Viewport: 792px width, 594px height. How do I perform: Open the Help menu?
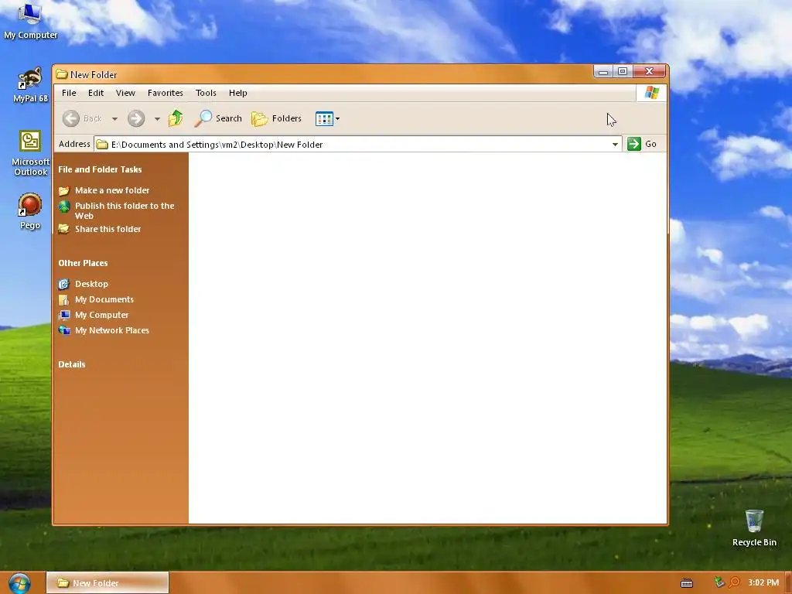click(x=238, y=93)
